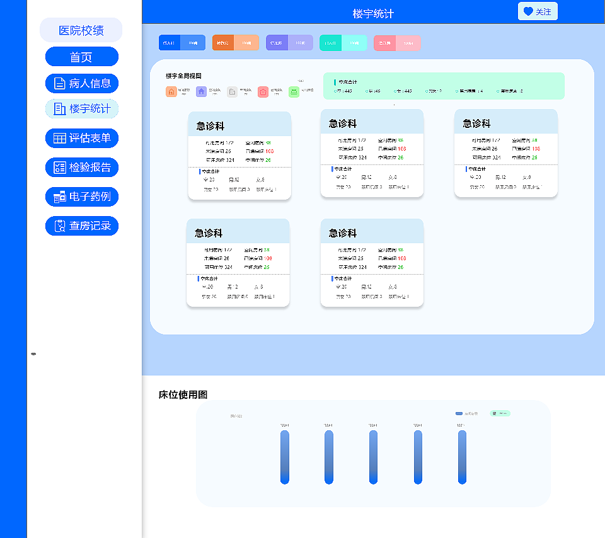The width and height of the screenshot is (605, 538).
Task: Click the orange building icon in 楼宇全局视图
Action: point(171,91)
